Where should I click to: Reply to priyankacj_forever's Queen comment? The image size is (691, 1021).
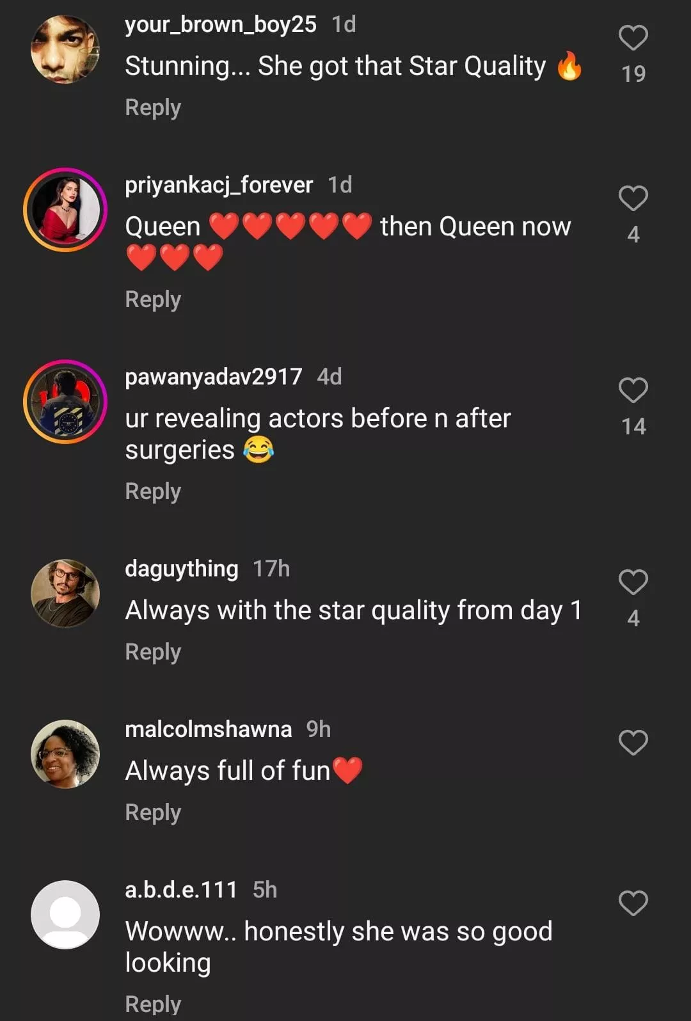153,299
